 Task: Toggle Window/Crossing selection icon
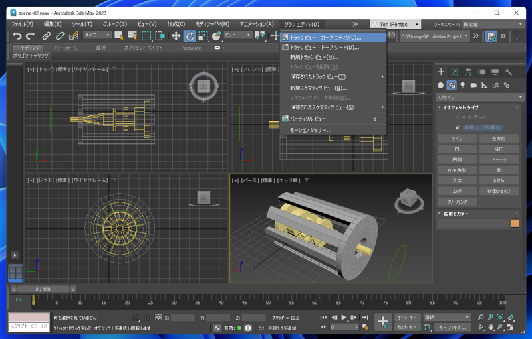(x=160, y=36)
